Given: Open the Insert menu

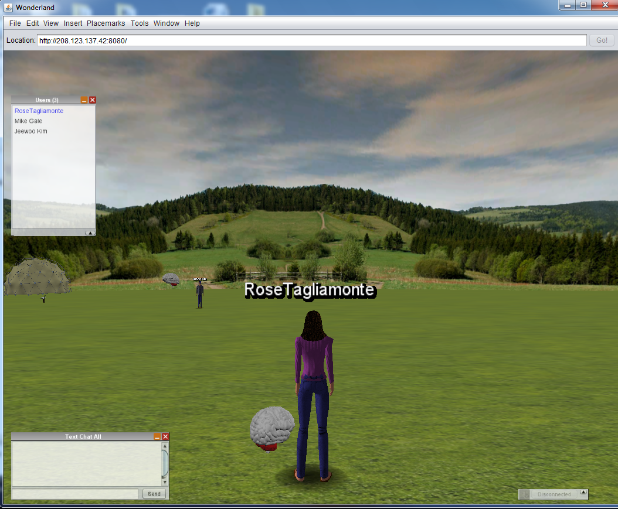Looking at the screenshot, I should pos(73,23).
